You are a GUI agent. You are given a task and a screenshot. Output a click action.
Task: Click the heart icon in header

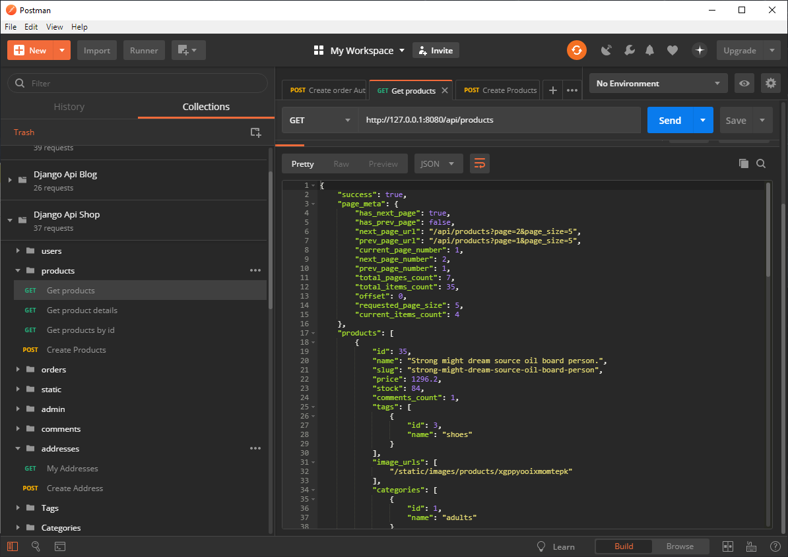pos(673,50)
